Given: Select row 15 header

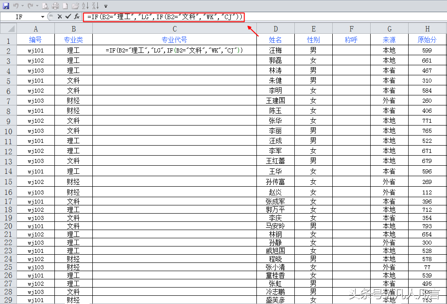Looking at the screenshot, I should point(9,182).
